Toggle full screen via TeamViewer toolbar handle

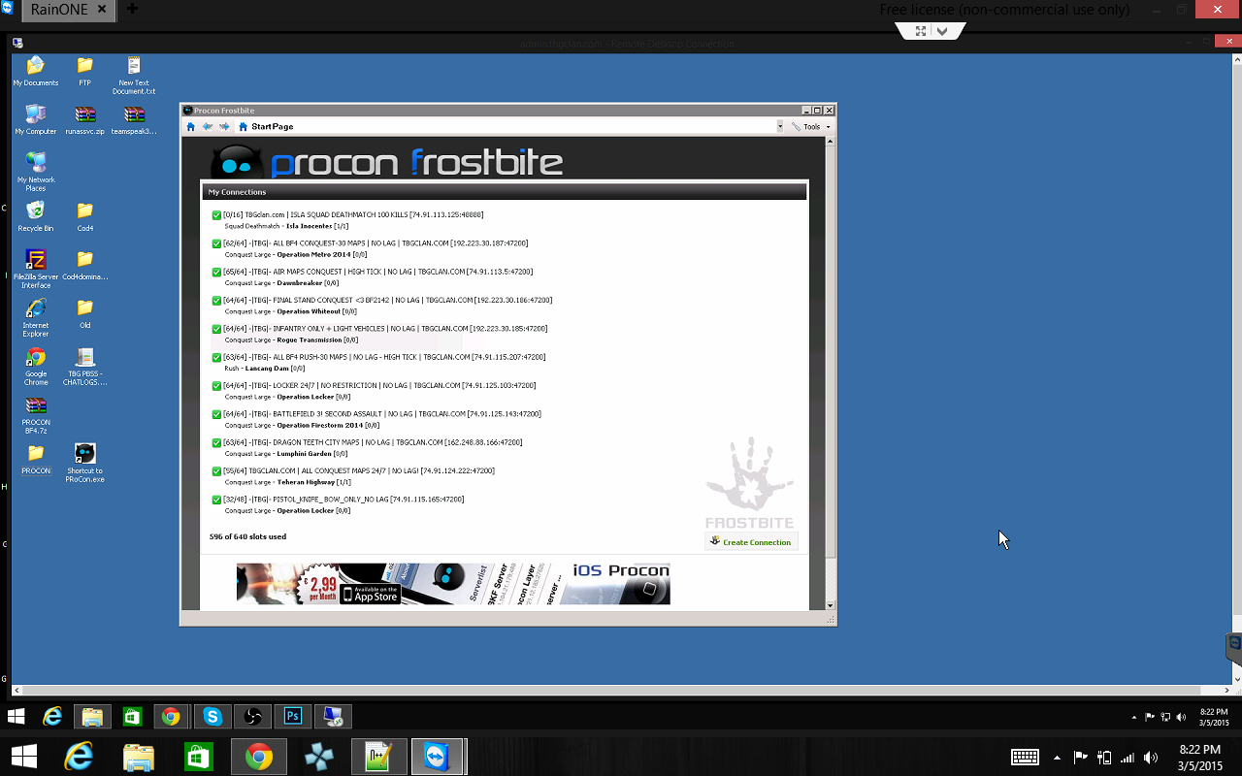coord(920,31)
